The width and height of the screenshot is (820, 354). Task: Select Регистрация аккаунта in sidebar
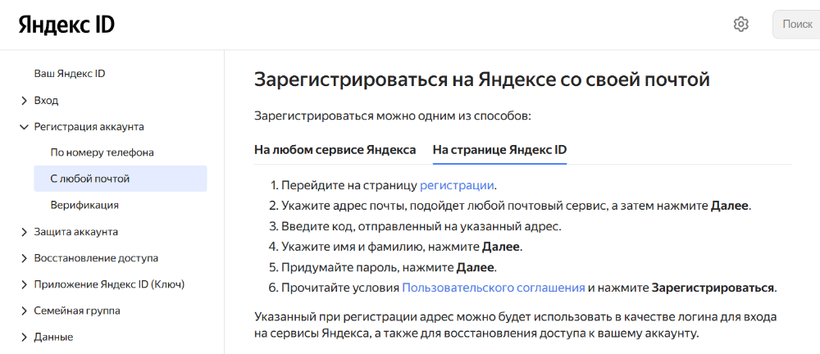pos(89,126)
